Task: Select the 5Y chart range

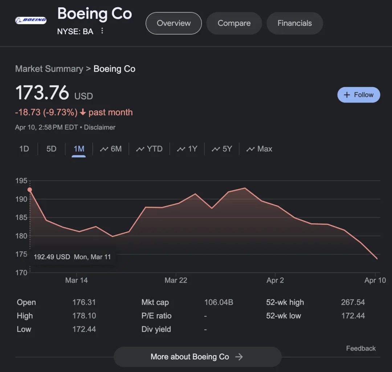Action: pos(222,149)
